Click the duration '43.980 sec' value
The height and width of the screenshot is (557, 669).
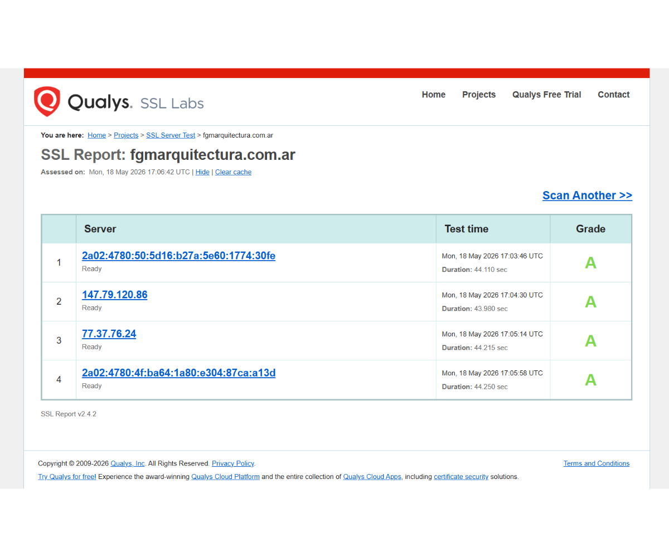coord(491,309)
